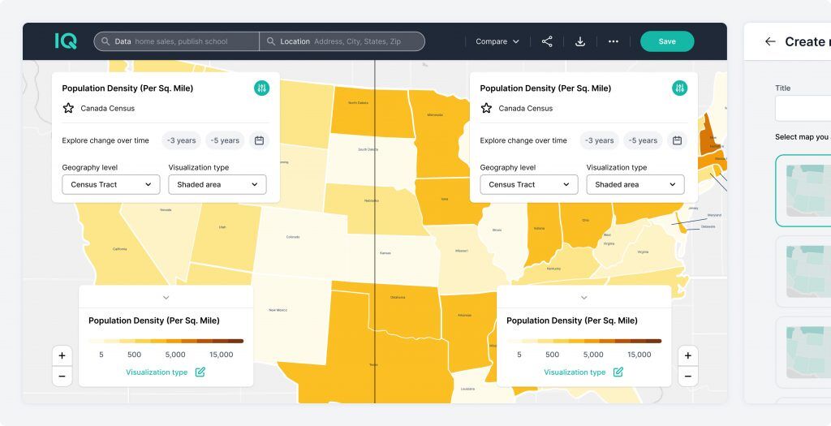Click 15,000 label in left legend
831x426 pixels.
pos(222,355)
